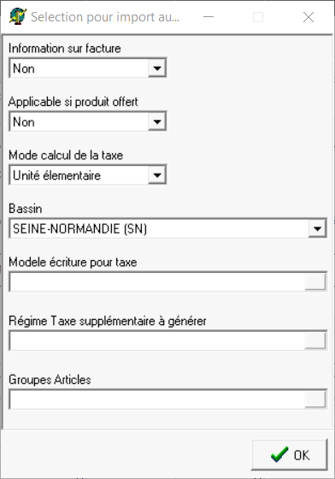Click the window title bar text
This screenshot has width=335, height=479.
point(105,17)
